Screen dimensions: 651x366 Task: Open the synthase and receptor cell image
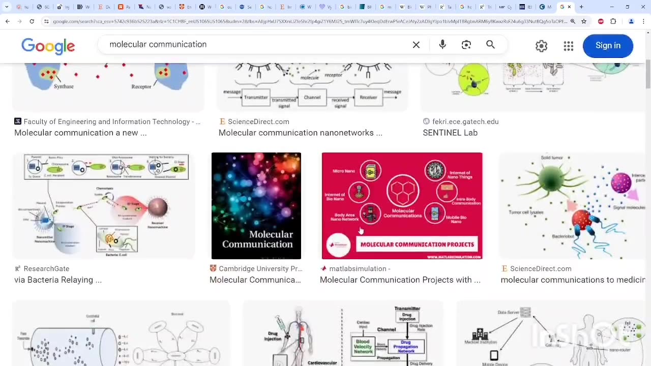tap(108, 86)
